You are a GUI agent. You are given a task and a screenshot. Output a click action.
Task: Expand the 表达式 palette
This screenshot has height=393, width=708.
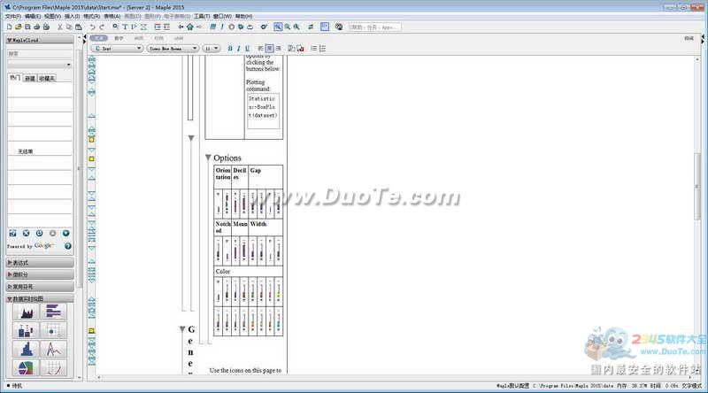tap(39, 263)
